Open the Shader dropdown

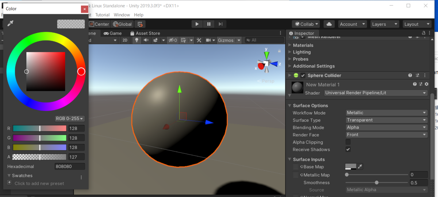point(376,93)
